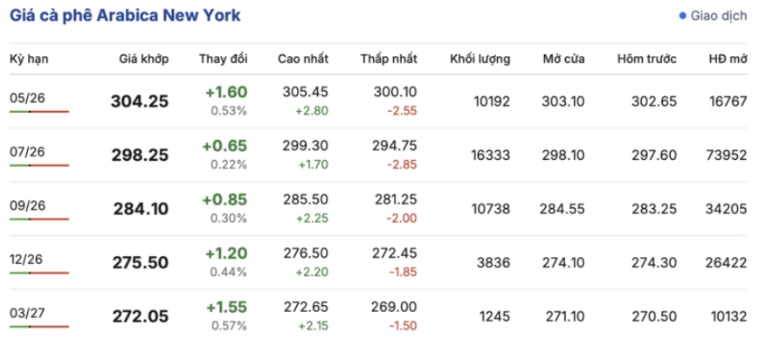This screenshot has width=766, height=340.
Task: Click the Thay đổi column header
Action: point(224,59)
